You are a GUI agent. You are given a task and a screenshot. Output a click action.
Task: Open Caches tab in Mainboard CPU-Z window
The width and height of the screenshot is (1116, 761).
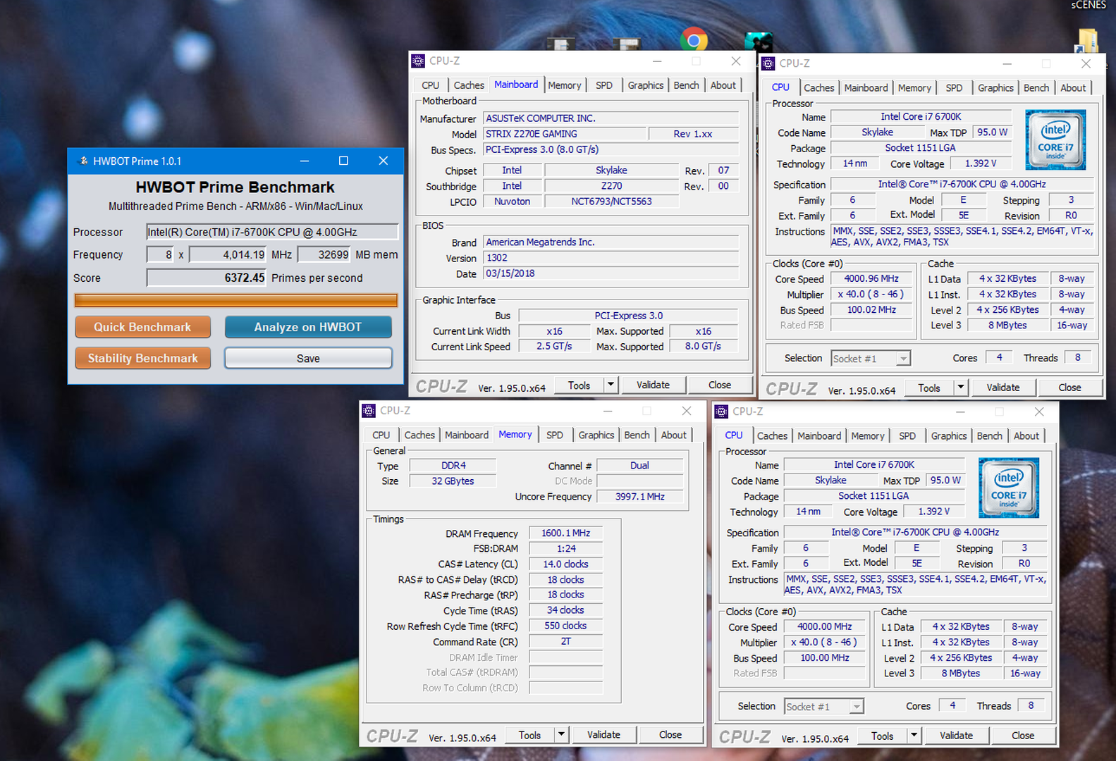click(469, 85)
